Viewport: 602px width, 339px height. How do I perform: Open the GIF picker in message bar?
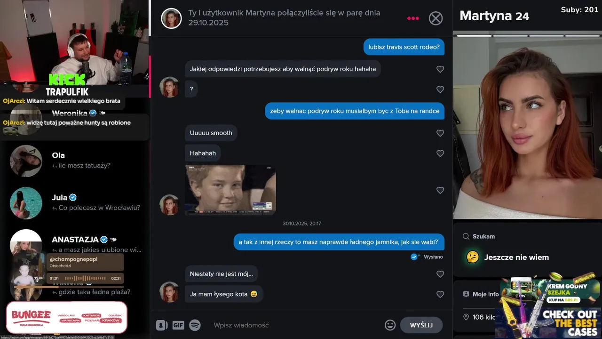178,325
